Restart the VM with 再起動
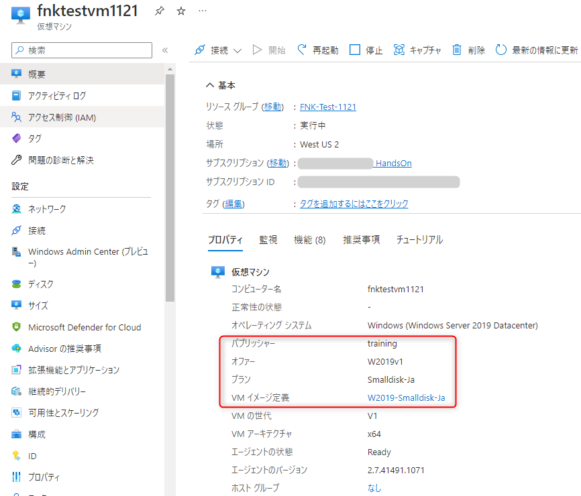581x496 pixels. pos(318,50)
